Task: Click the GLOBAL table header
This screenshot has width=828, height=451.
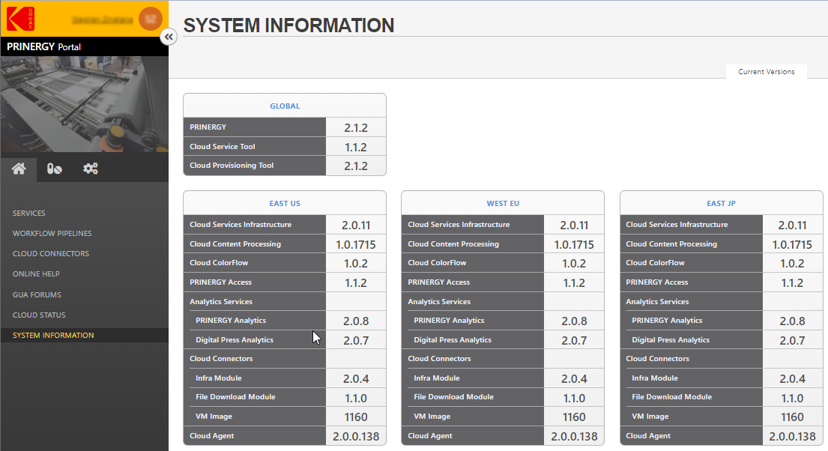Action: [285, 106]
